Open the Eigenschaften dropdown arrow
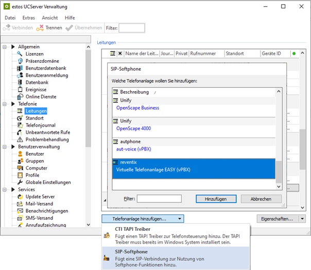Screen dimensions: 311x270 [302, 218]
